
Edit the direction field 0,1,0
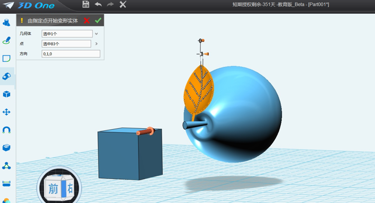pos(71,54)
